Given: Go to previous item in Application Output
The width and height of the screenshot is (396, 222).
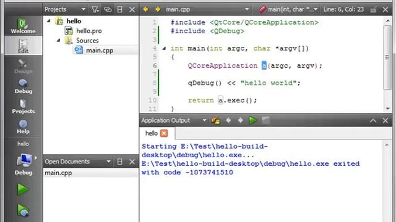Looking at the screenshot, I should [228, 120].
